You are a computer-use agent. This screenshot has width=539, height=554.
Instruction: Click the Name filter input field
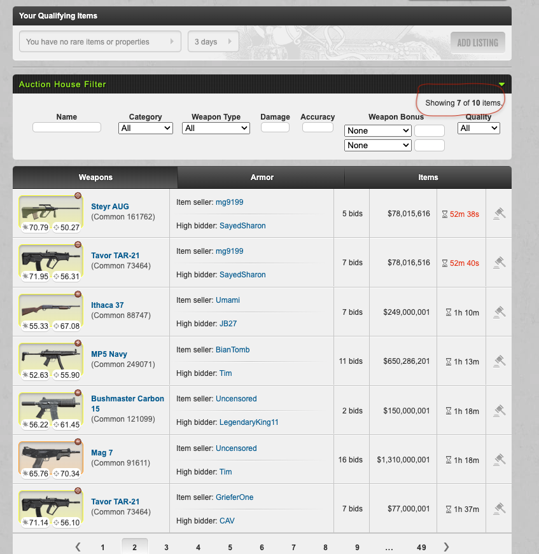pos(67,127)
